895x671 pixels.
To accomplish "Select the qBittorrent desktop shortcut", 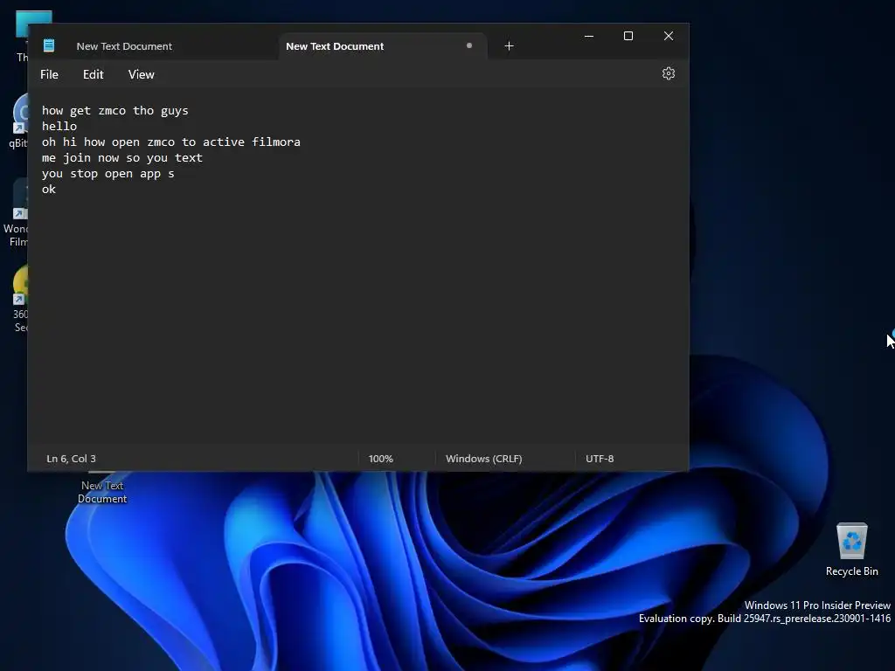I will tap(19, 121).
